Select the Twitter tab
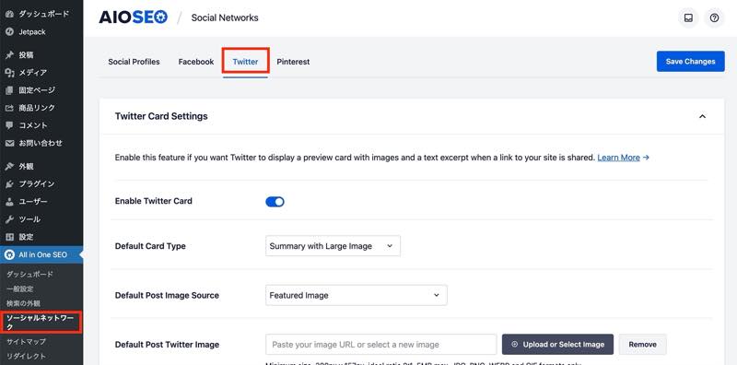 245,62
